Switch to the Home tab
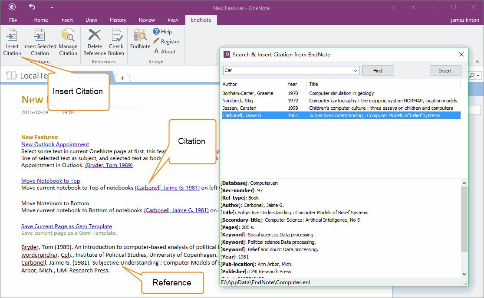This screenshot has width=484, height=298. [40, 20]
